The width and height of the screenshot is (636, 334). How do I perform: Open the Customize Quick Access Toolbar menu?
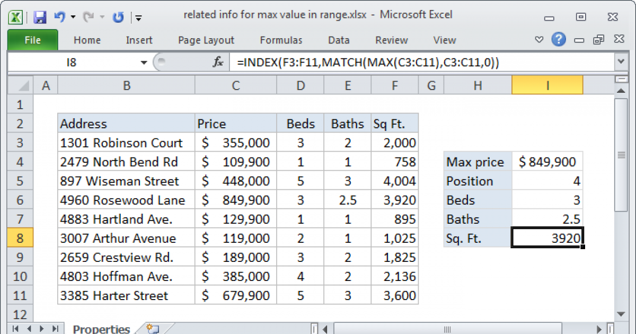click(139, 16)
